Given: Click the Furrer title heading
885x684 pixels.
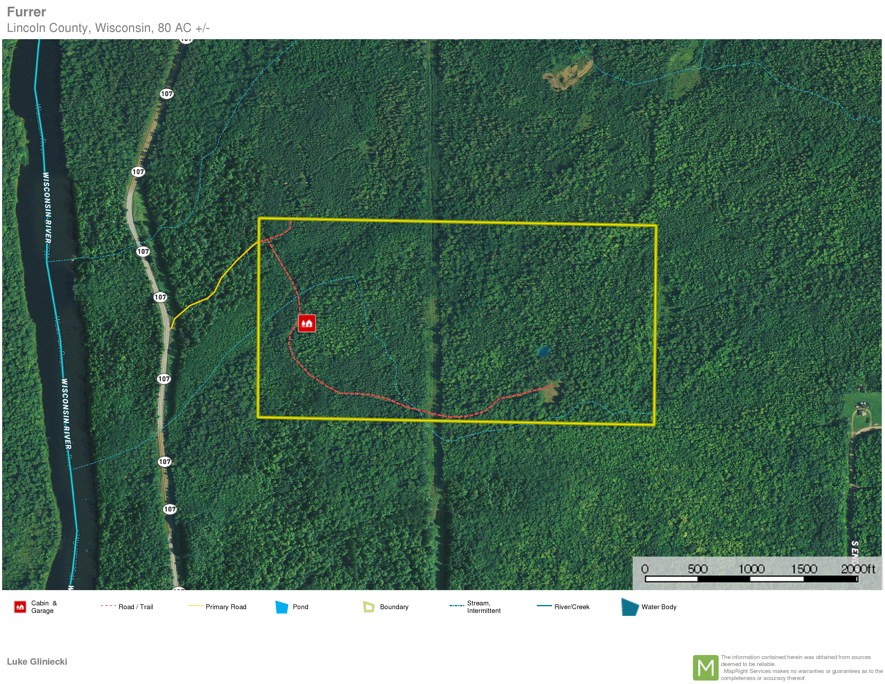Looking at the screenshot, I should [26, 12].
